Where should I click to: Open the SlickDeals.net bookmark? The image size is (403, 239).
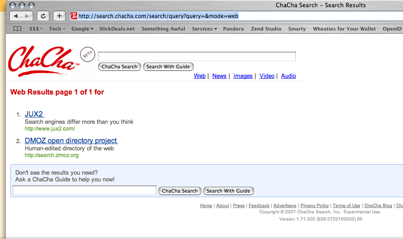pos(117,29)
